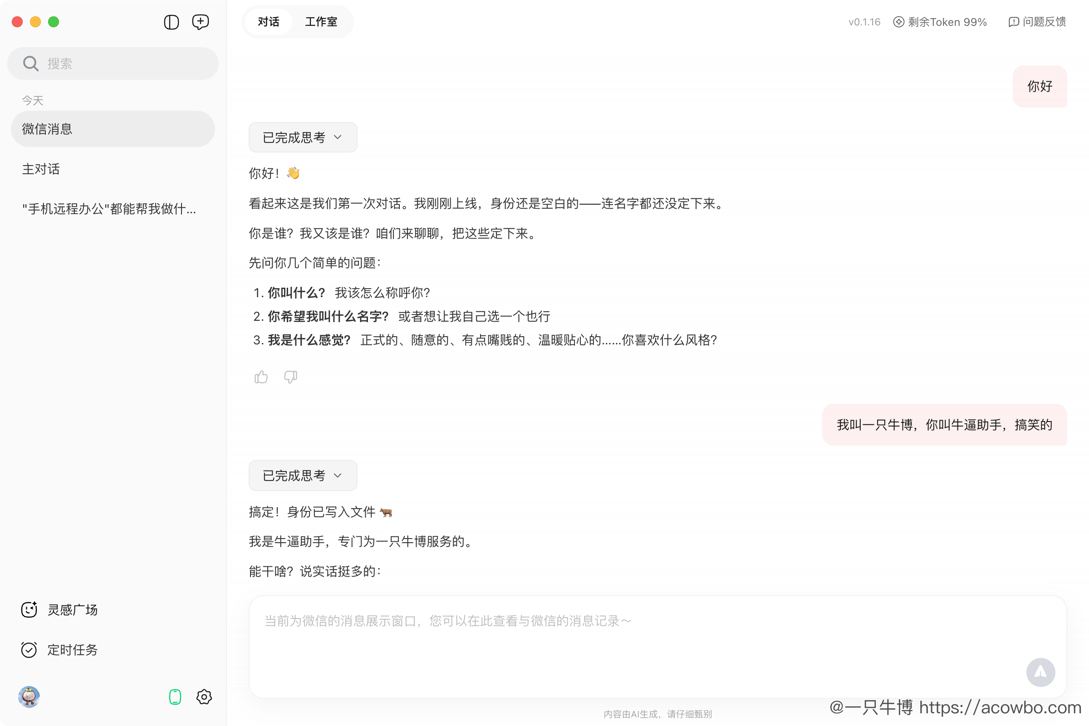1089x726 pixels.
Task: Open 定时任务 via the clock icon
Action: coord(29,650)
